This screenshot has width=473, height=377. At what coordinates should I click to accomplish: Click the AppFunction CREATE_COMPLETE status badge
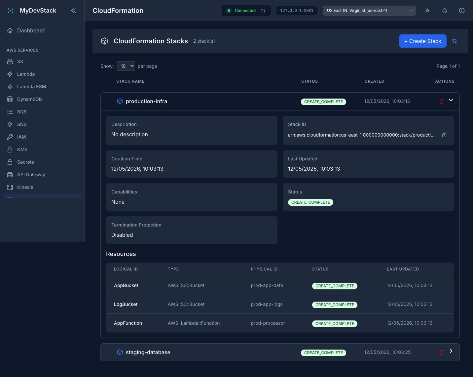(x=335, y=324)
